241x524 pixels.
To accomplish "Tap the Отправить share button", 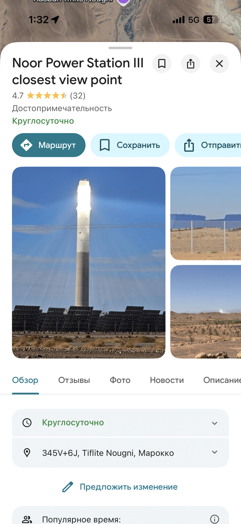I will click(x=208, y=145).
